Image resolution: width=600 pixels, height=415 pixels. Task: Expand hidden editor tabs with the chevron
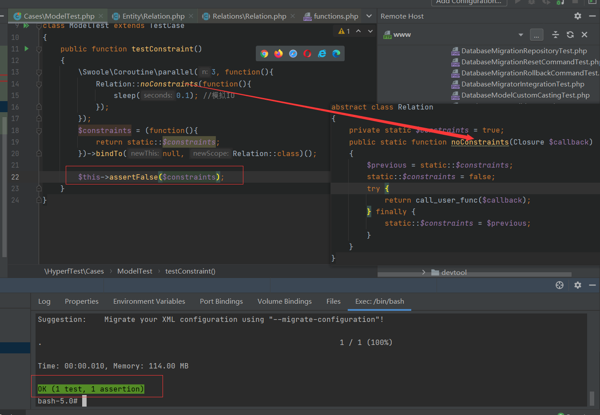(369, 16)
